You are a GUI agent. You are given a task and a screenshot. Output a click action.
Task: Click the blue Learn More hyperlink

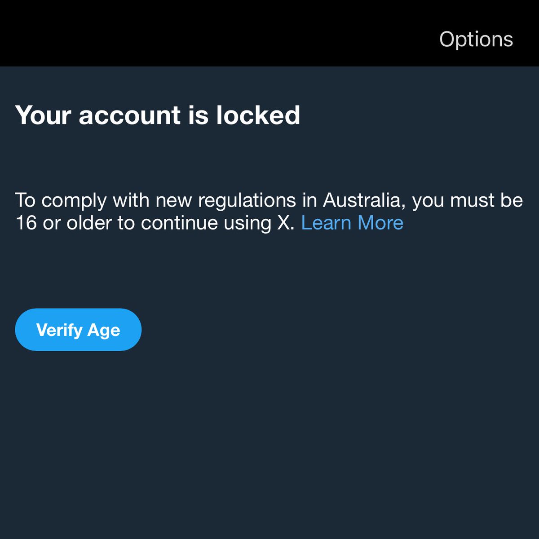click(x=352, y=223)
